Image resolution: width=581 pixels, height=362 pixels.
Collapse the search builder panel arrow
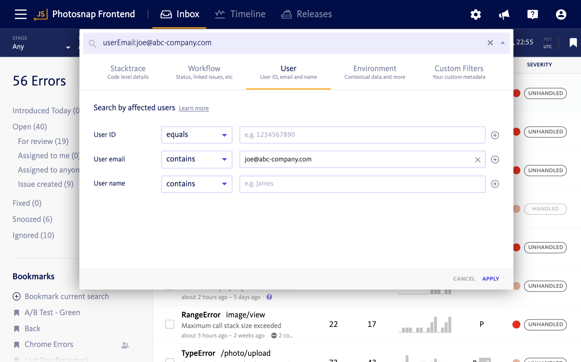pos(503,43)
